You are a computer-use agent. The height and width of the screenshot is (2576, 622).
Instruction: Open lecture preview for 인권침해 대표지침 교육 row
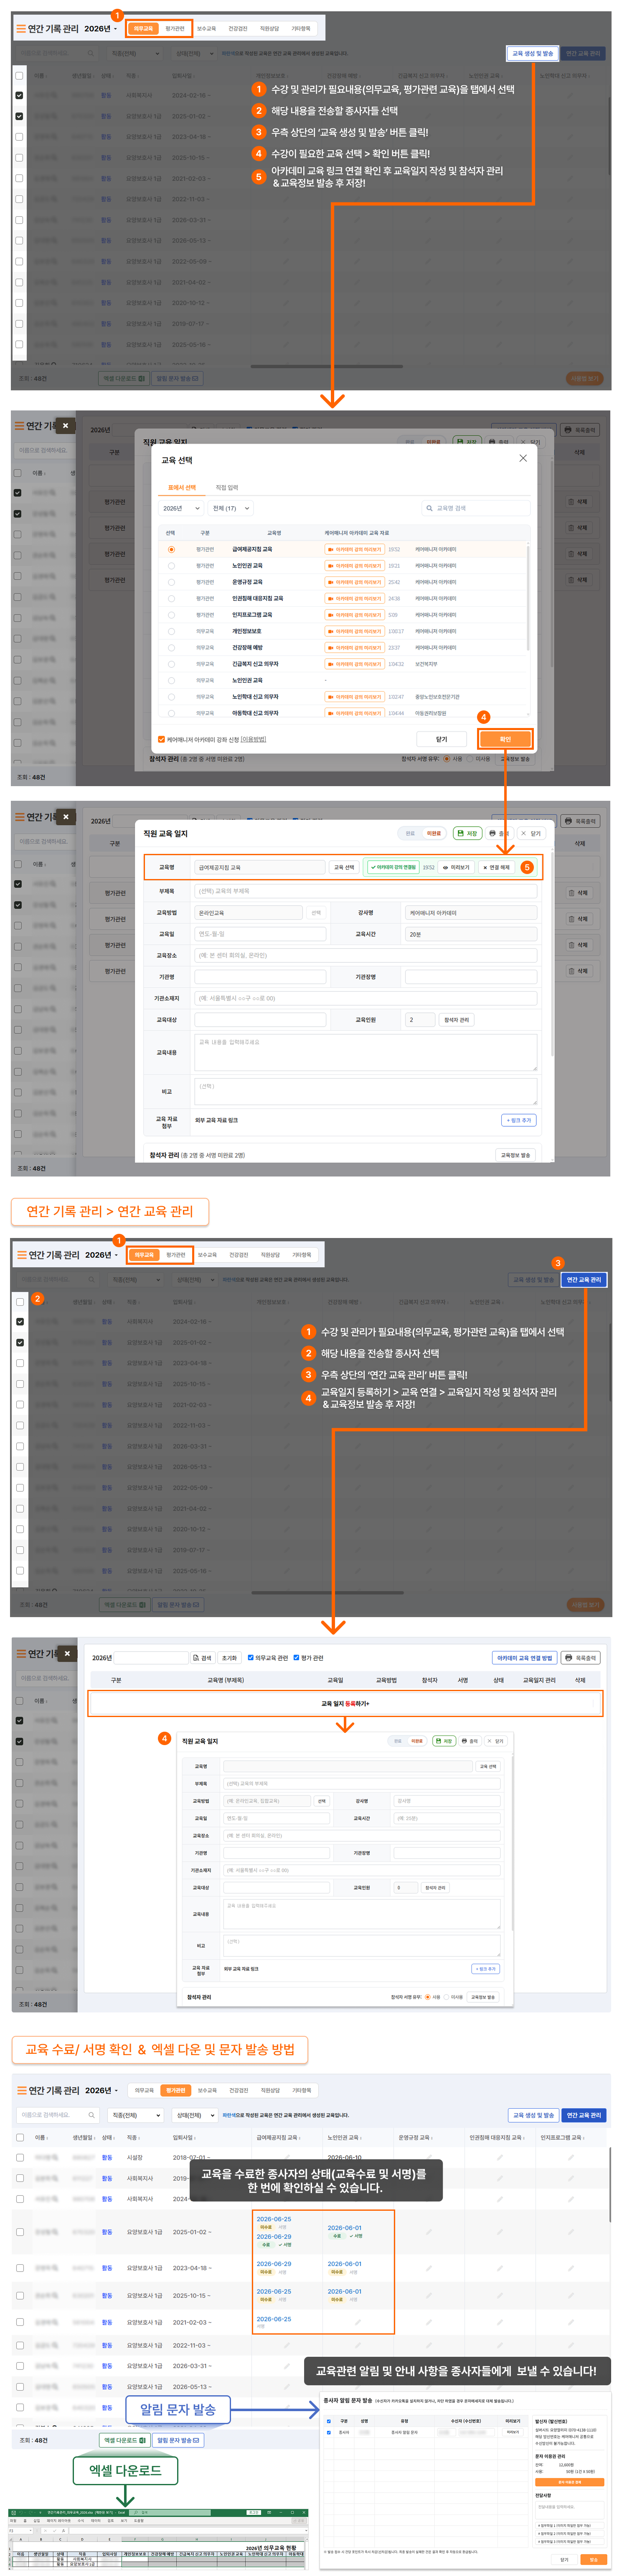click(x=354, y=598)
